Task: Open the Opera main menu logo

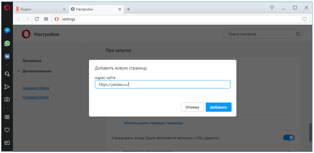Action: coord(7,8)
